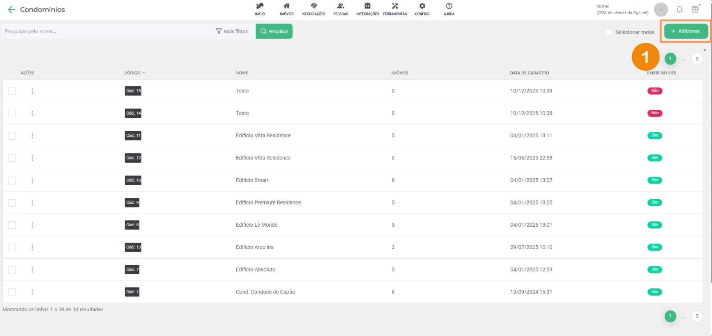Click the notifications bell icon

coord(680,9)
